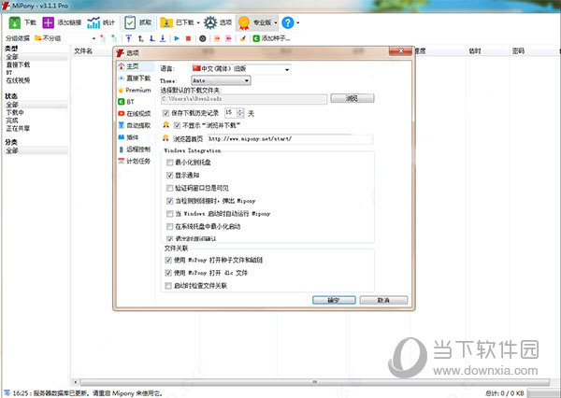This screenshot has width=561, height=398.
Task: Click the Cancel (取消) button
Action: click(383, 300)
